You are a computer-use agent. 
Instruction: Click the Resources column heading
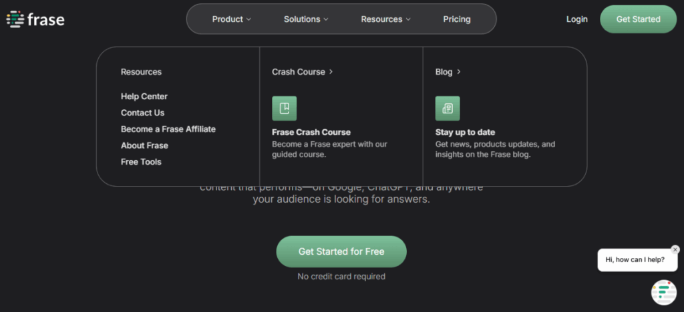(141, 72)
